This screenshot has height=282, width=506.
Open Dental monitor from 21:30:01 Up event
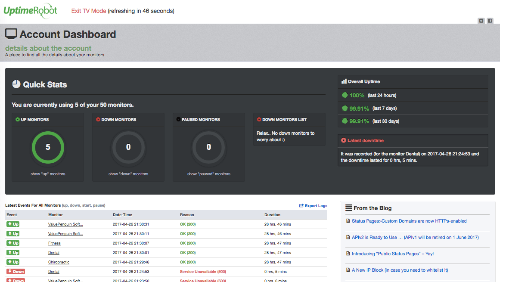coord(53,253)
